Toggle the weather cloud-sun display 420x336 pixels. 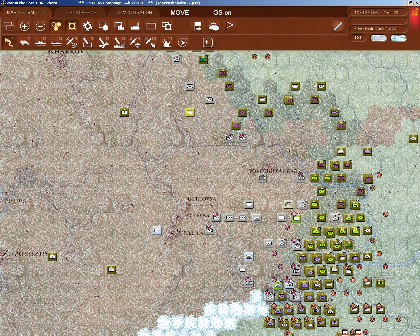(x=214, y=26)
